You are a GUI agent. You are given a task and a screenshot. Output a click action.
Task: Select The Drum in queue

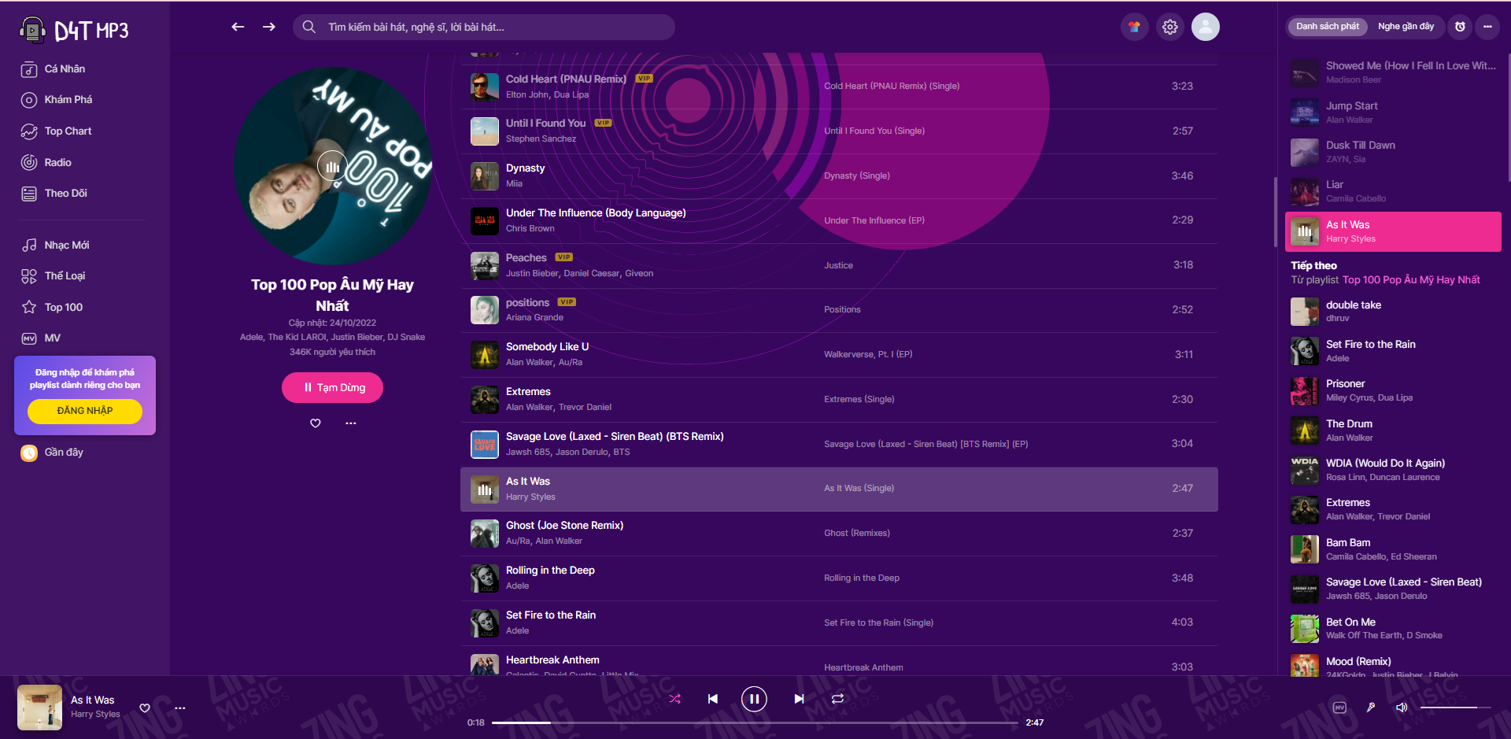click(1393, 430)
